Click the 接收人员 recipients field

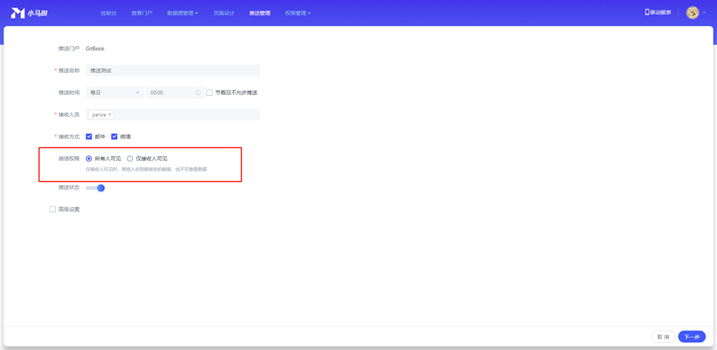point(173,115)
